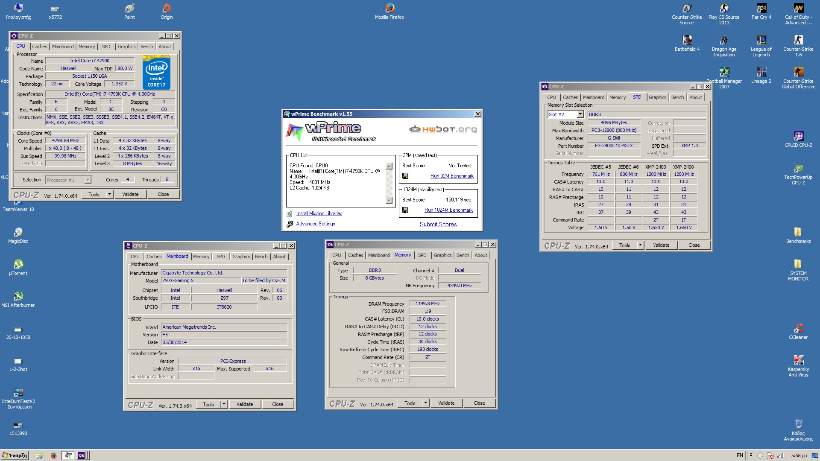Click Install Missing Libraries link
Screen dimensions: 820x461
pyautogui.click(x=319, y=213)
